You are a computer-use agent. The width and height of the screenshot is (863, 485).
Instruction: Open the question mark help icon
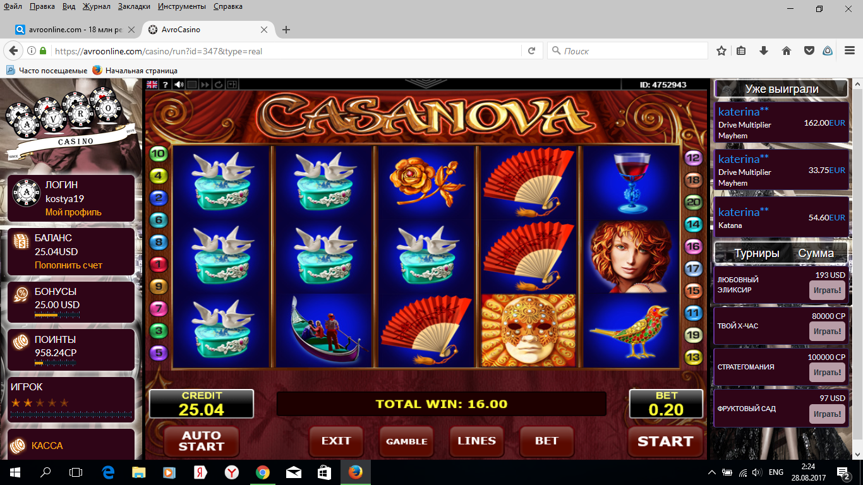click(166, 84)
